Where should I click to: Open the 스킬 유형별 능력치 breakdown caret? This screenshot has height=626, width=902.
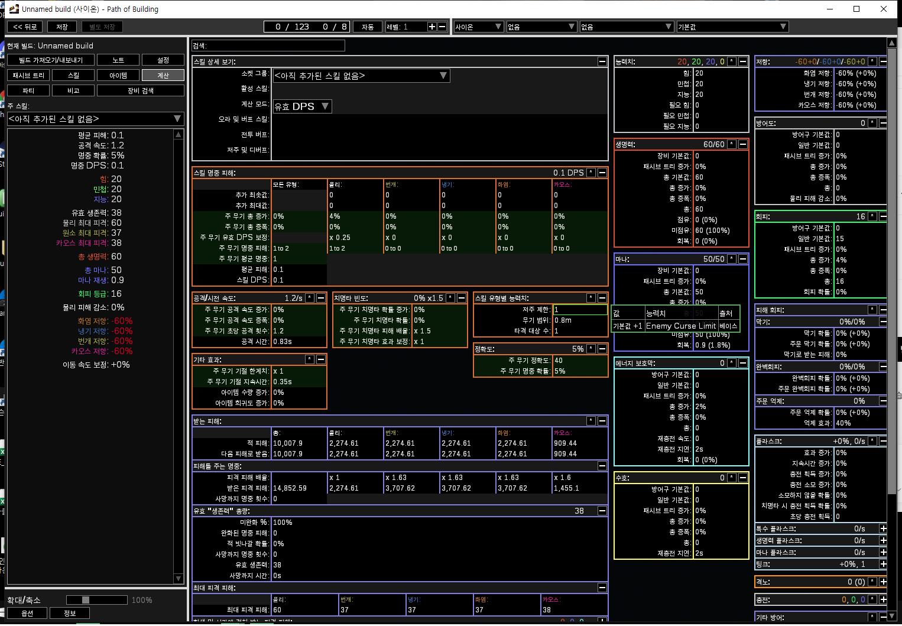[x=591, y=298]
